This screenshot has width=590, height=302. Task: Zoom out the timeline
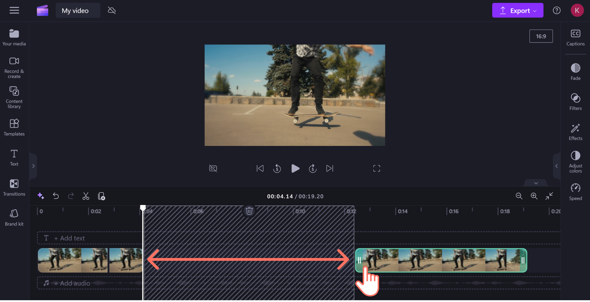pos(519,196)
